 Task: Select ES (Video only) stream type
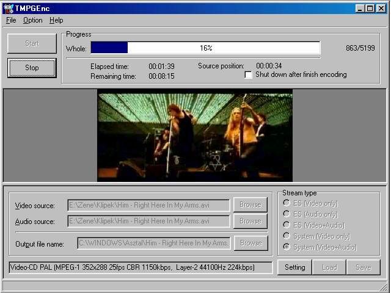287,203
